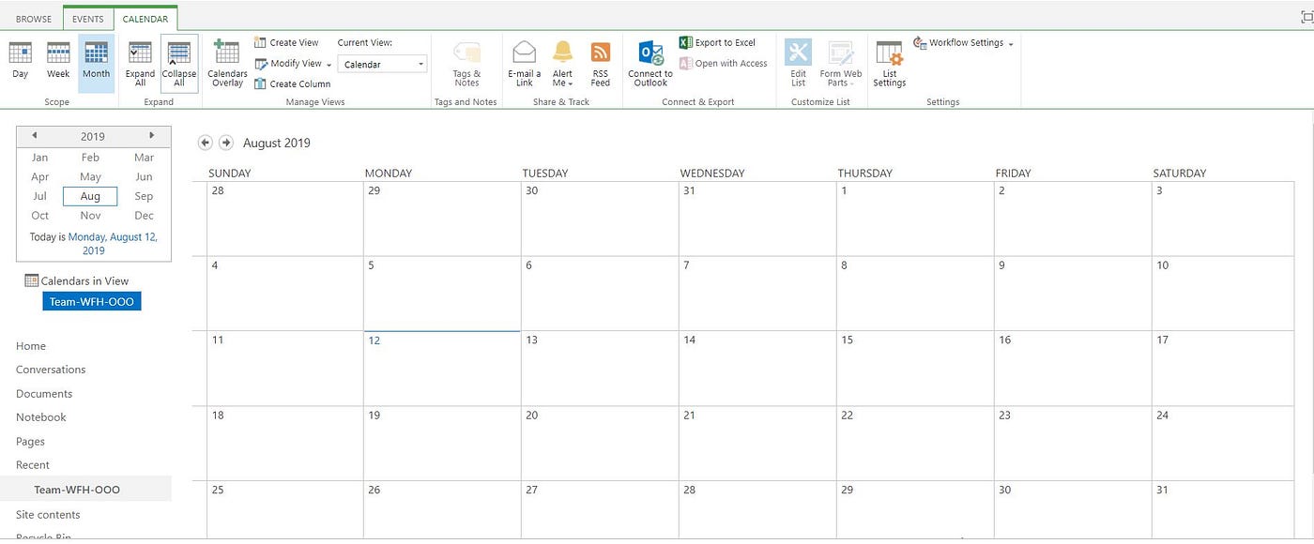Viewport: 1314px width, 544px height.
Task: Select September in the mini calendar
Action: point(143,195)
